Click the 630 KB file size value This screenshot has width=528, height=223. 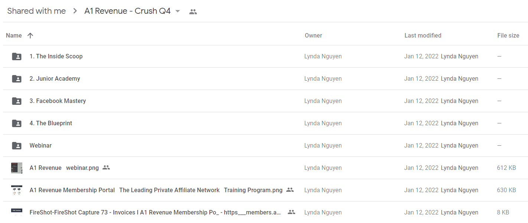[x=506, y=190]
